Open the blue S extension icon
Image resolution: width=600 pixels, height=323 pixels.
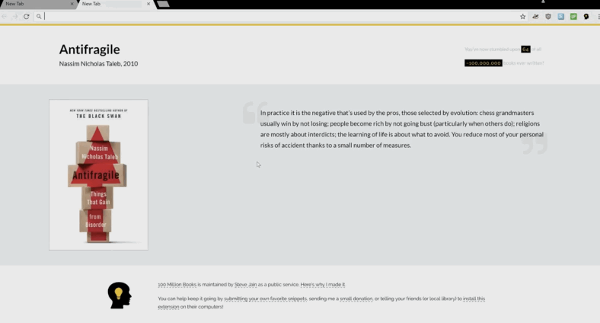point(560,17)
